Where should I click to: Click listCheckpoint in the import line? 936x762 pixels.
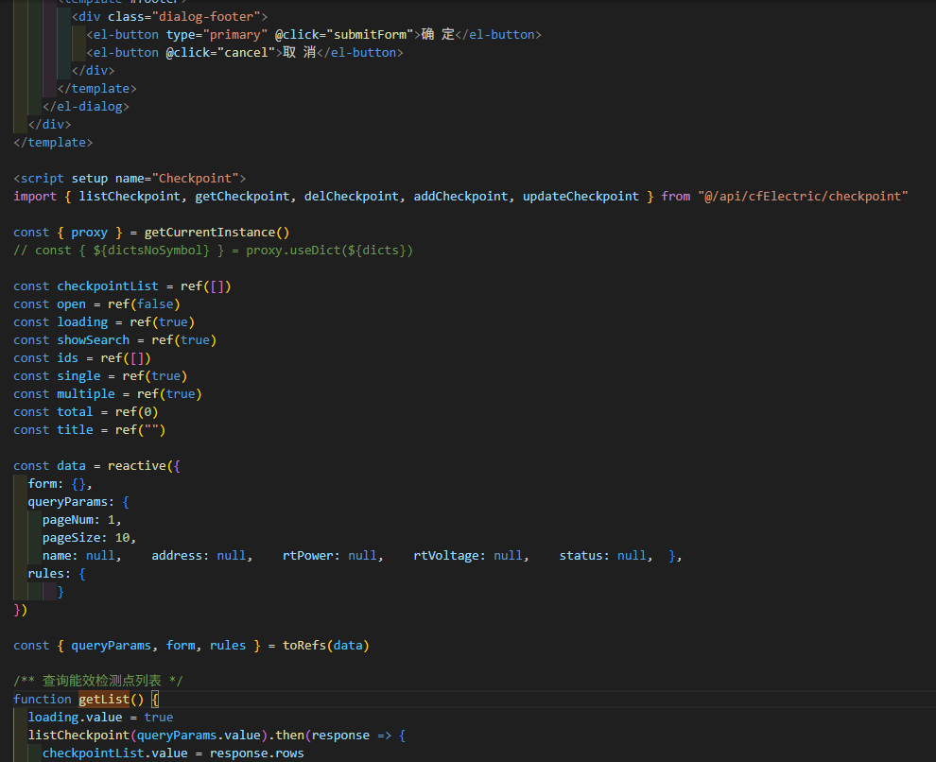coord(130,197)
